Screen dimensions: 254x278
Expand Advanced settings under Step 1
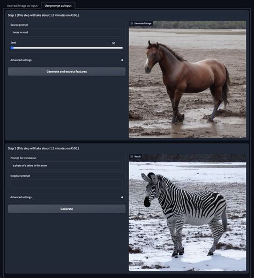[x=66, y=60]
